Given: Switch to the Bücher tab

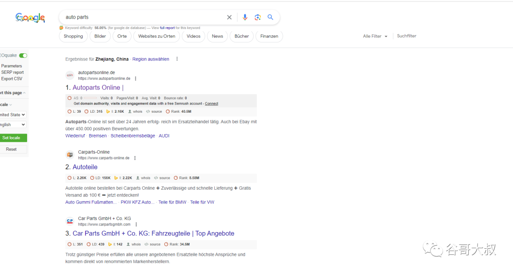Looking at the screenshot, I should point(242,36).
